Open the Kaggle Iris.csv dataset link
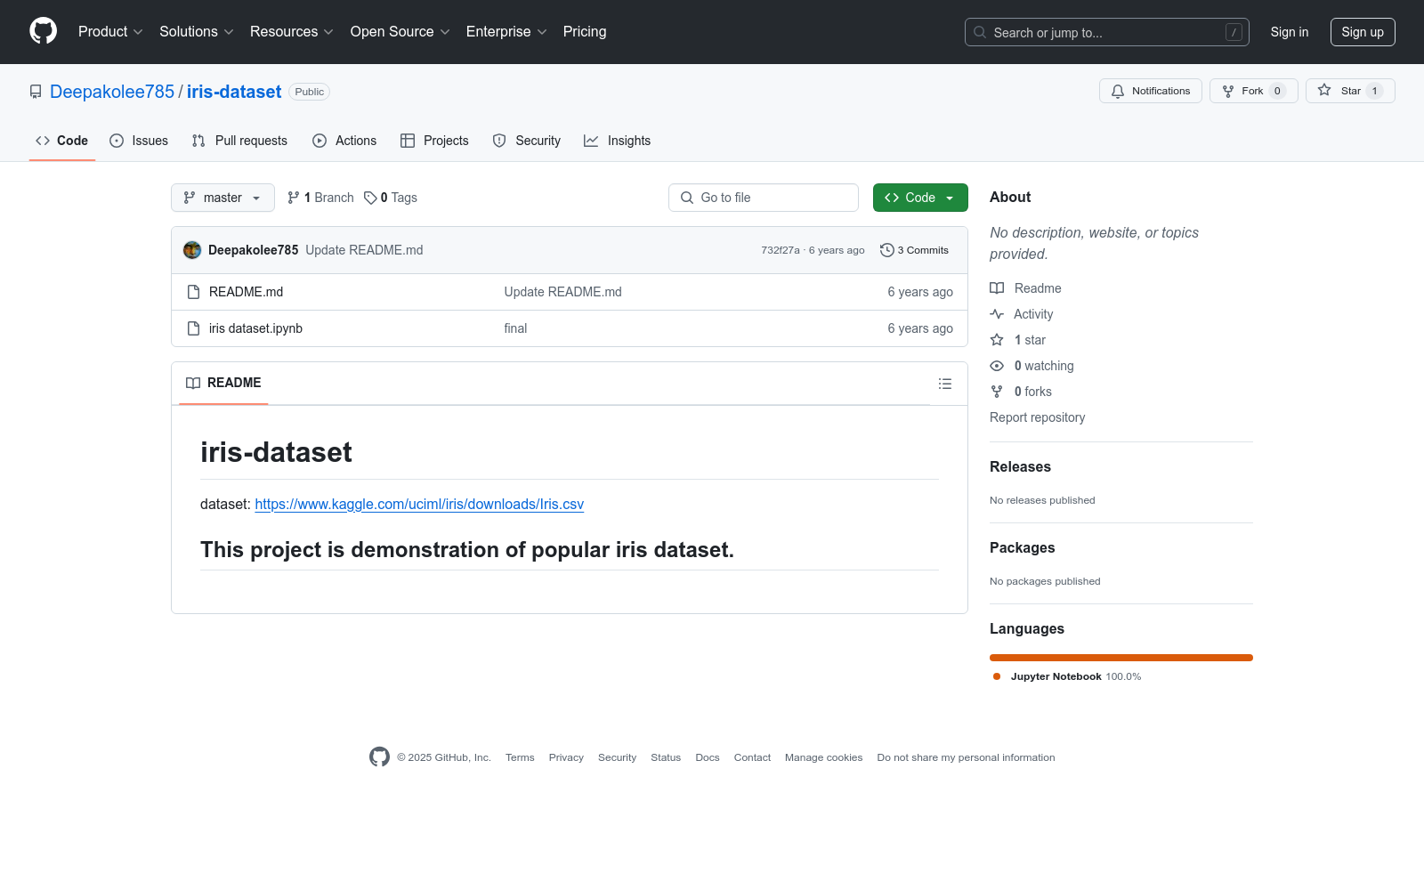 coord(419,504)
